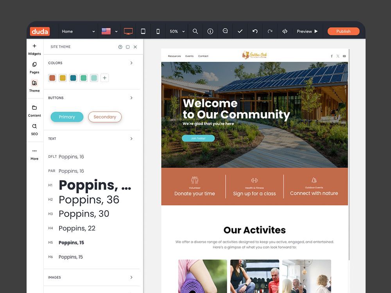Click the YouTube icon in site header

(344, 56)
